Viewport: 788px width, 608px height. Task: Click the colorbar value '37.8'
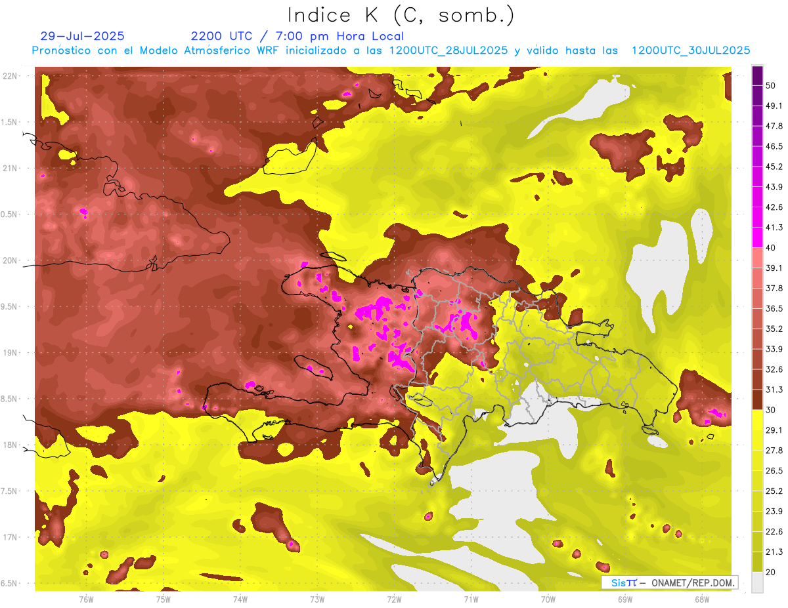coord(774,289)
